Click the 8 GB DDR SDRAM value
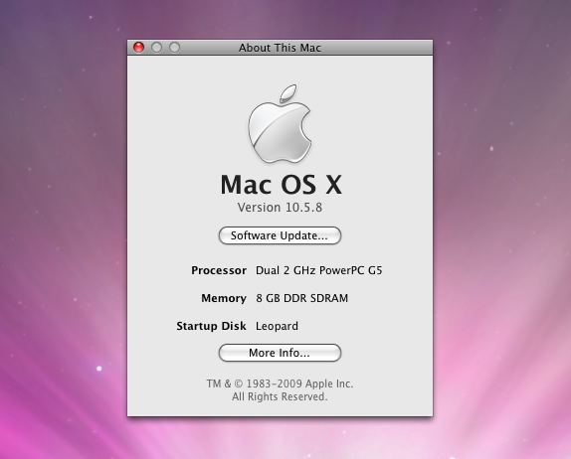The height and width of the screenshot is (459, 571). coord(301,298)
